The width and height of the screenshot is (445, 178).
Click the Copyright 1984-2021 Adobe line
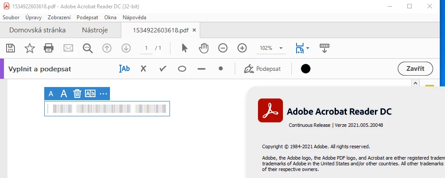[x=316, y=147]
